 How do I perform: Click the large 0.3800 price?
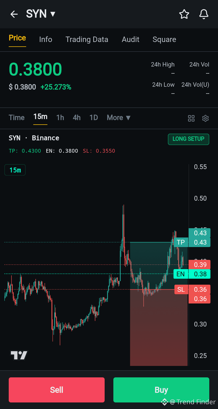35,69
